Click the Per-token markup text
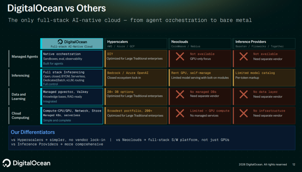This screenshot has width=302, height=172. point(247,78)
